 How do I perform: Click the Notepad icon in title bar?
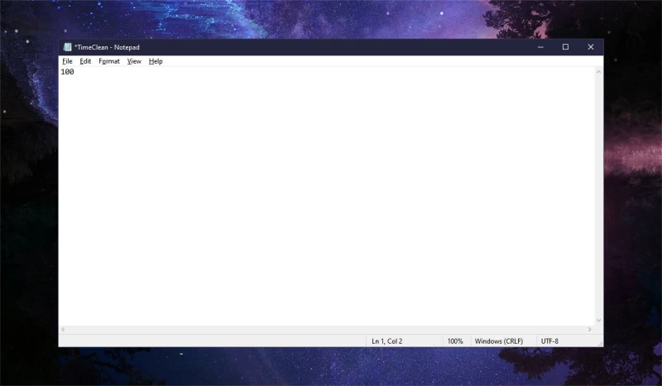[x=67, y=47]
